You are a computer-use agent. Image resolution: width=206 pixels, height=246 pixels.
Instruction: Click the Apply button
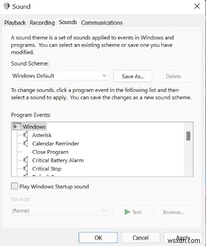point(183,238)
